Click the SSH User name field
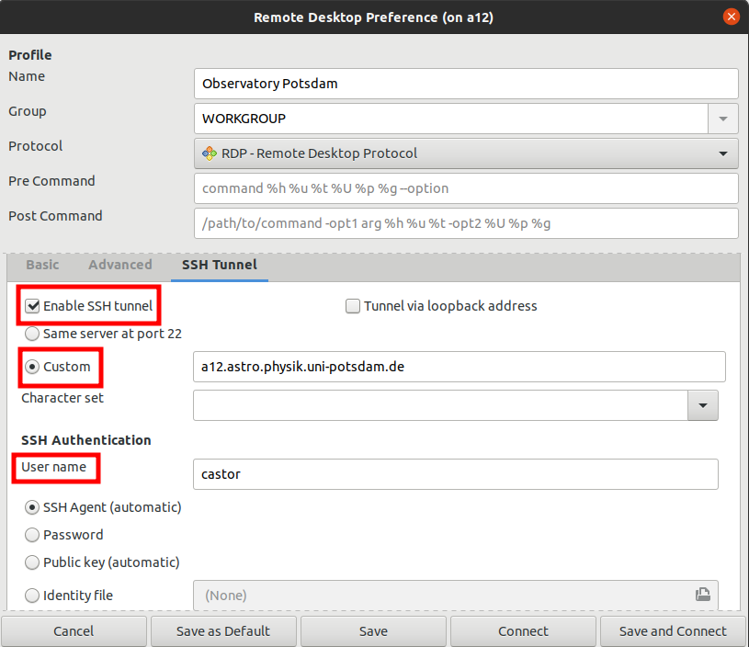Image resolution: width=749 pixels, height=647 pixels. coord(455,475)
